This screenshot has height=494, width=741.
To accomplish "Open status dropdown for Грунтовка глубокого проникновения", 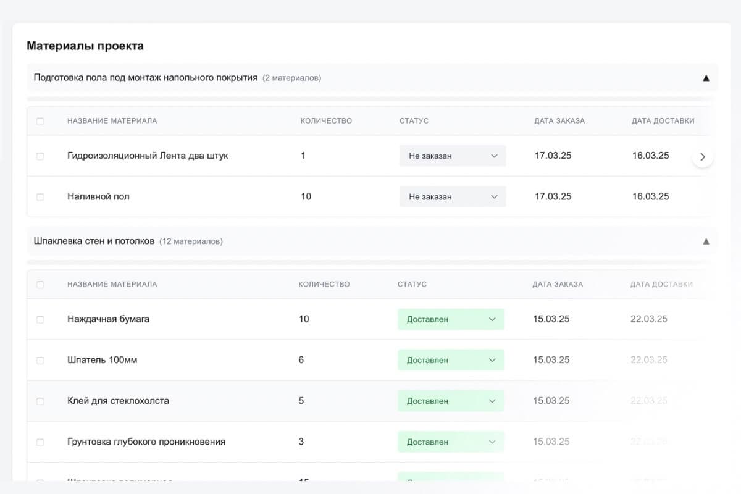I will (x=451, y=442).
